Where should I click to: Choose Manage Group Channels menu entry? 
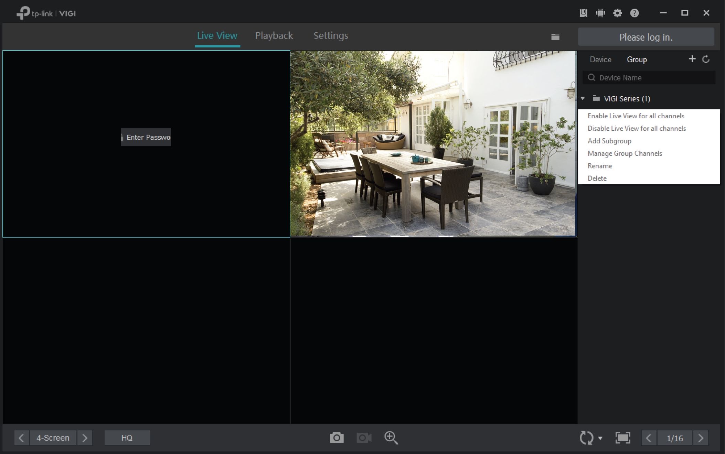pyautogui.click(x=625, y=153)
